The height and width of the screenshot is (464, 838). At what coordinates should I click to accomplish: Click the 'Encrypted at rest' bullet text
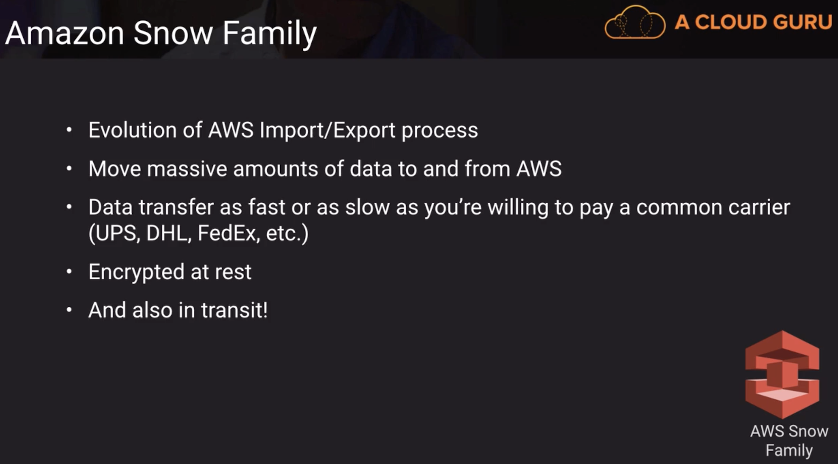tap(170, 272)
